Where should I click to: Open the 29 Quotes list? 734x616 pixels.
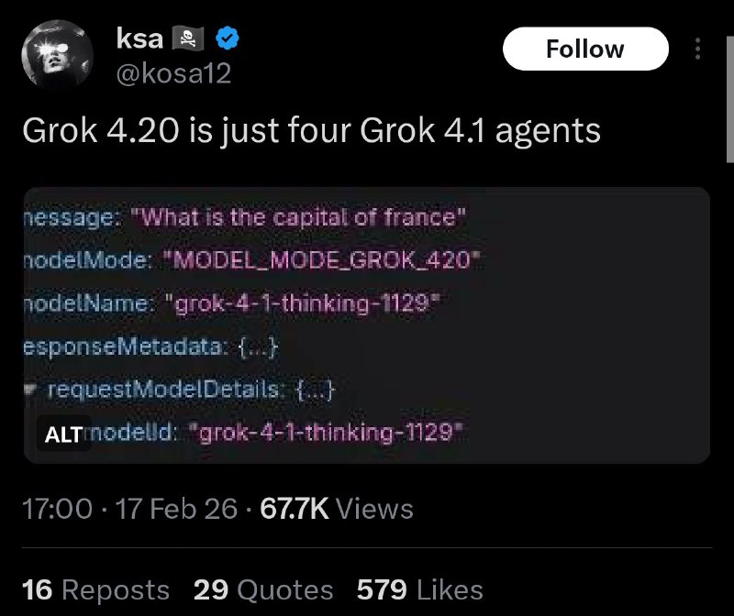tap(263, 589)
